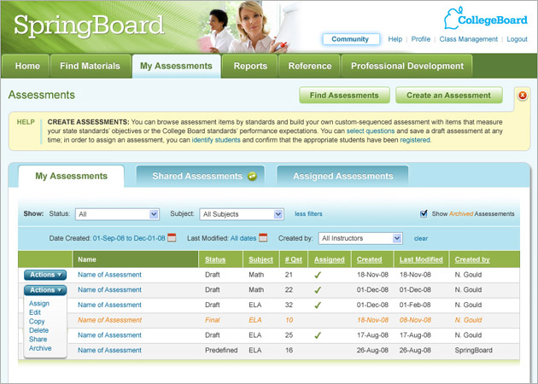Open the Subject filter dropdown
The width and height of the screenshot is (538, 384).
[242, 214]
